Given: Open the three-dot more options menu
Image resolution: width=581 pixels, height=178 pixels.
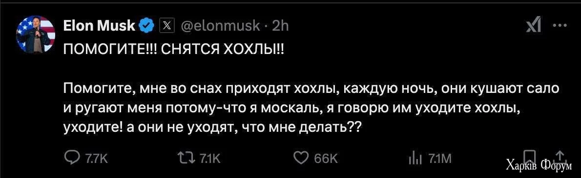Looking at the screenshot, I should (x=560, y=25).
